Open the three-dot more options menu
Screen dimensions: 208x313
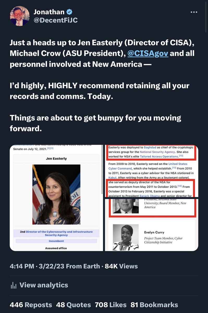point(194,12)
